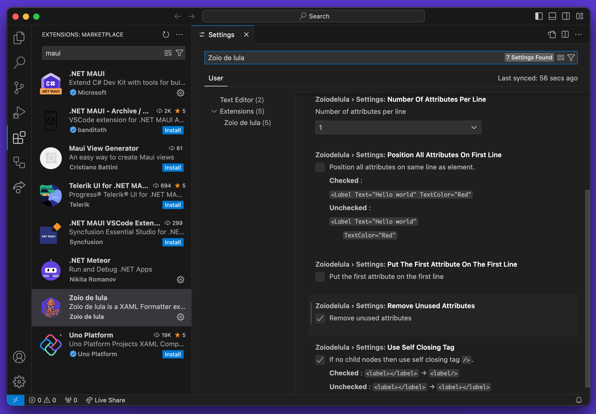Open the .NET Meteor extension entry
The image size is (596, 414).
(112, 270)
